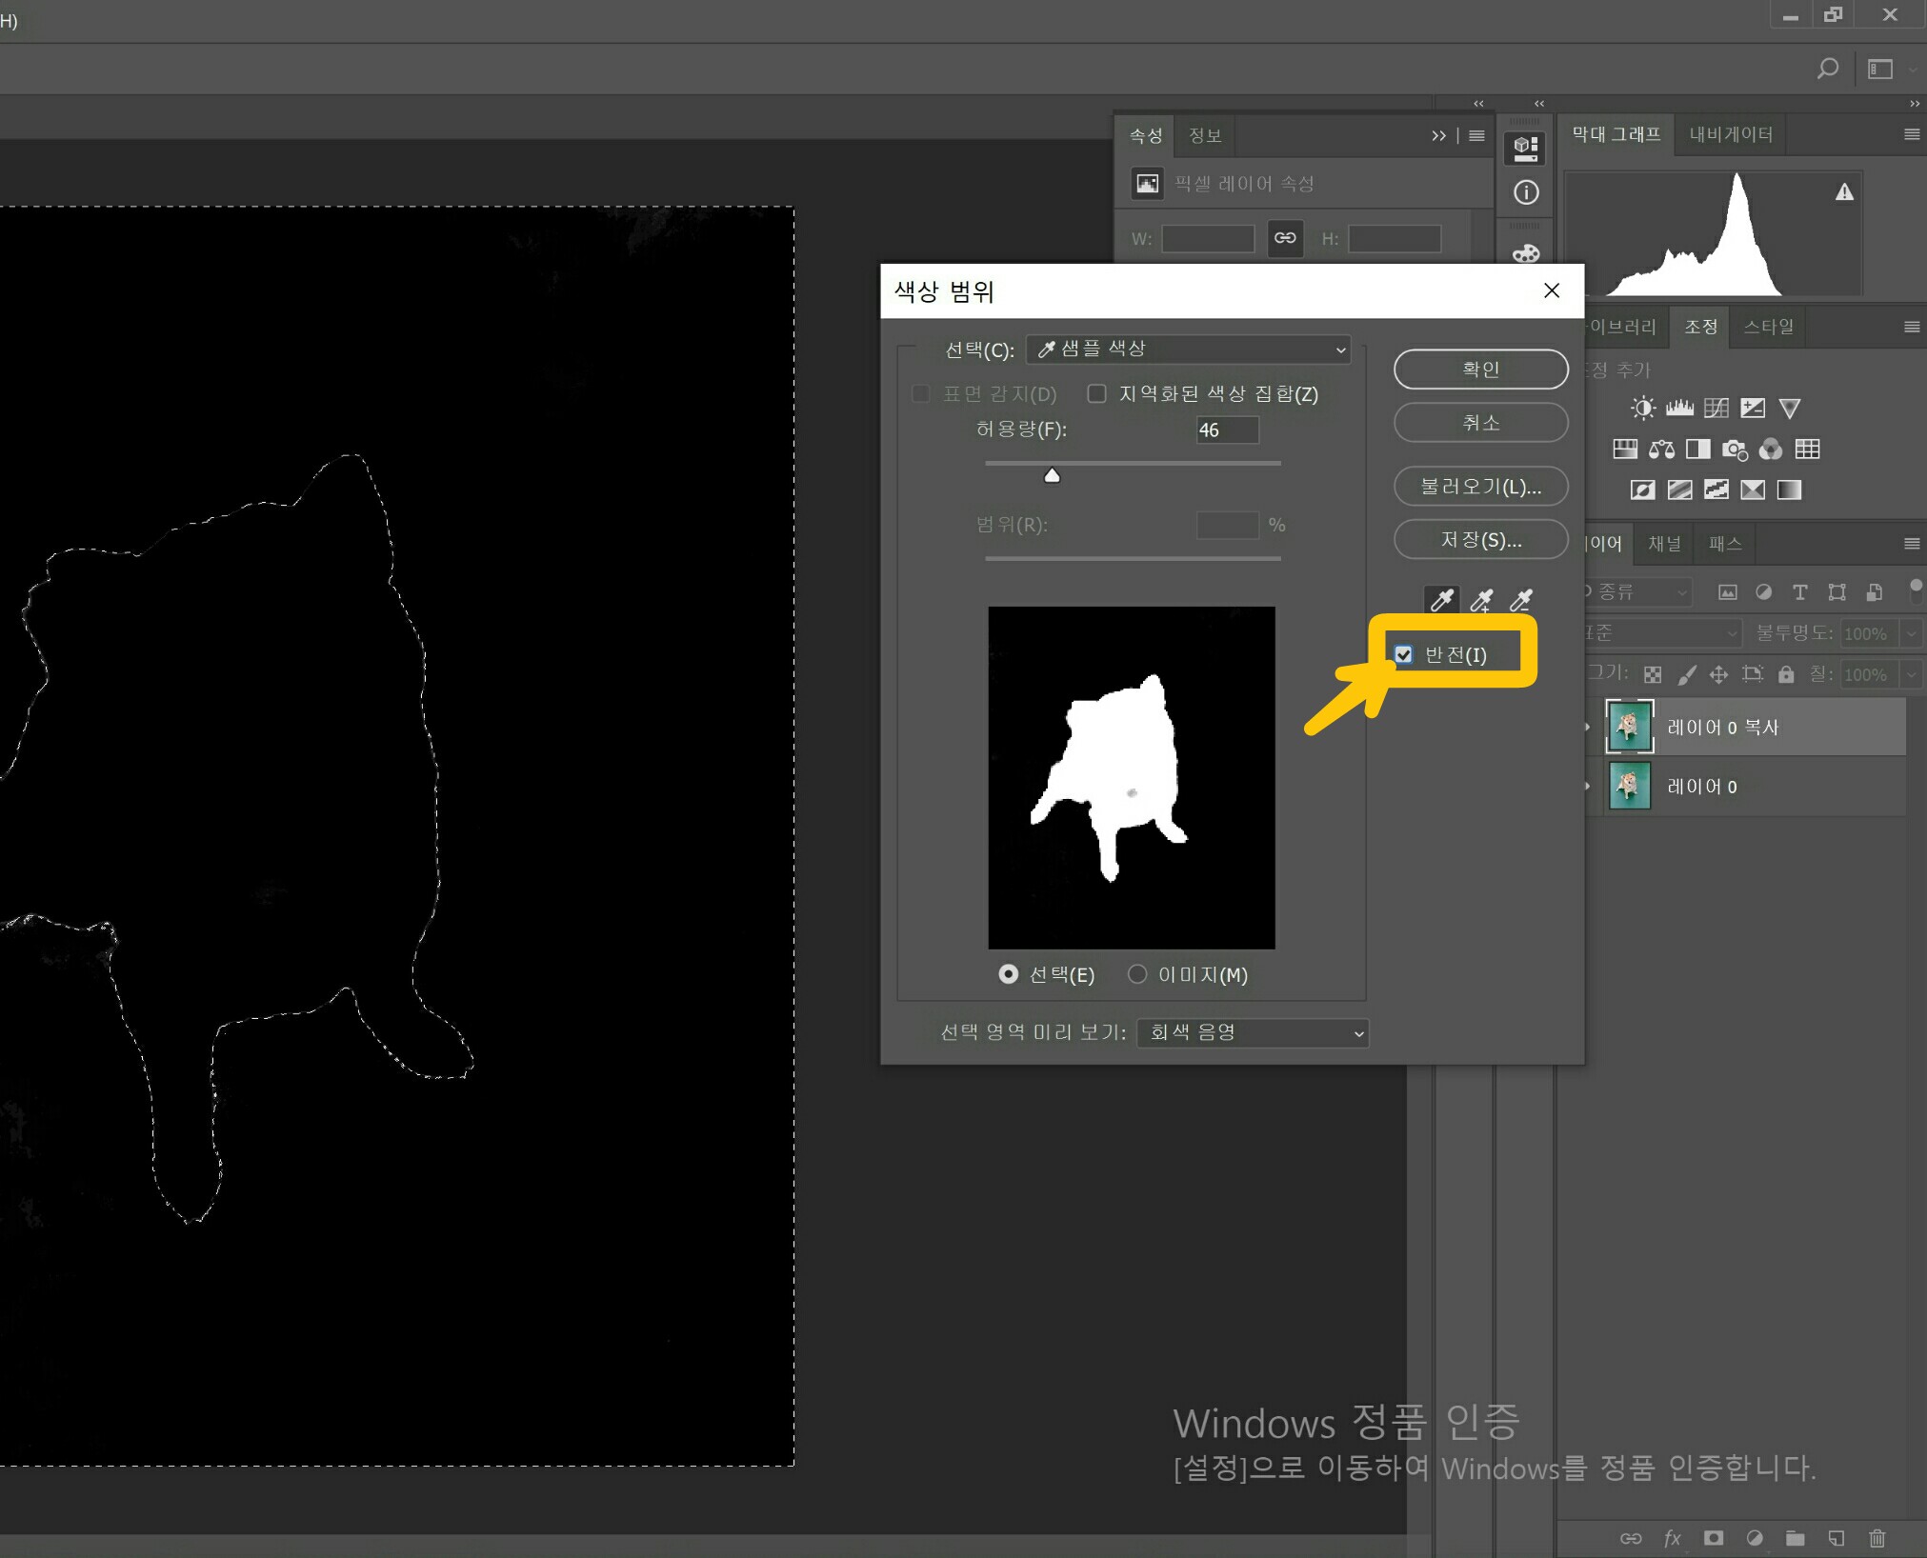1927x1558 pixels.
Task: Click the Levels adjustment icon
Action: point(1679,409)
